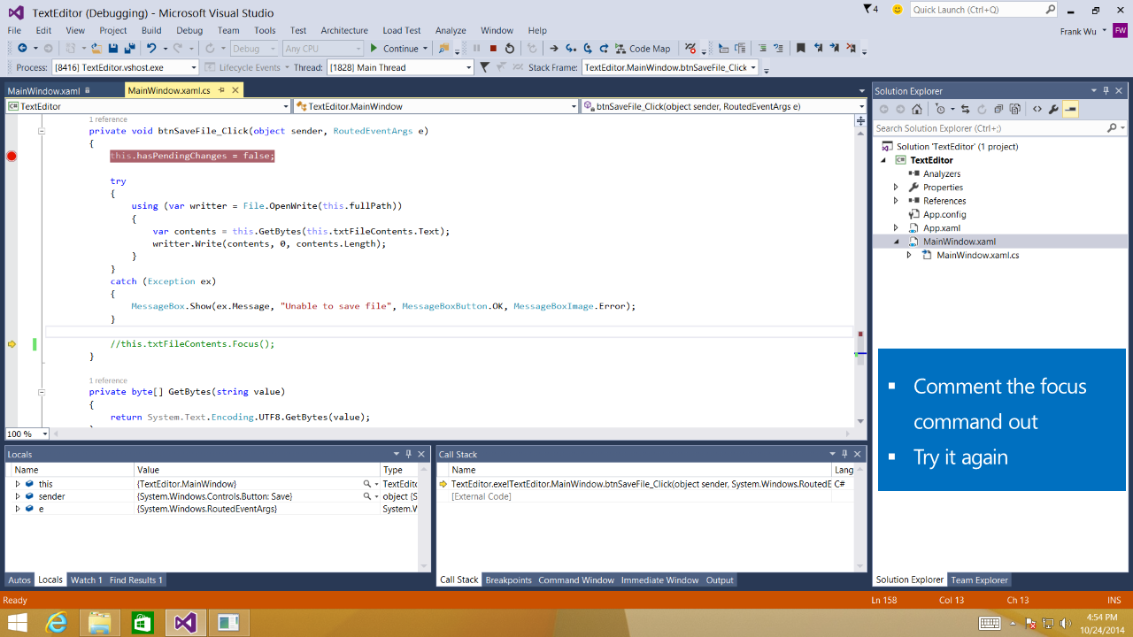Click the Find in Files toolbar icon

click(x=443, y=49)
